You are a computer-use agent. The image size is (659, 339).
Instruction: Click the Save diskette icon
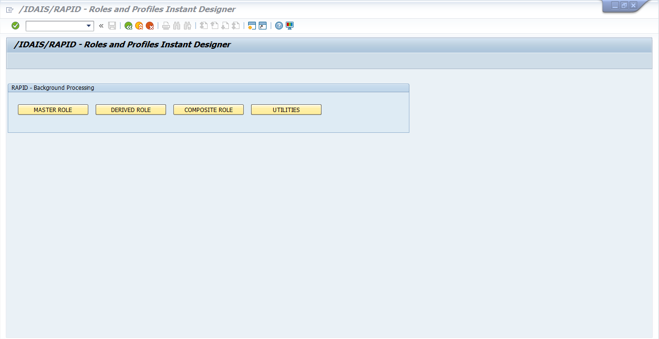click(x=112, y=26)
